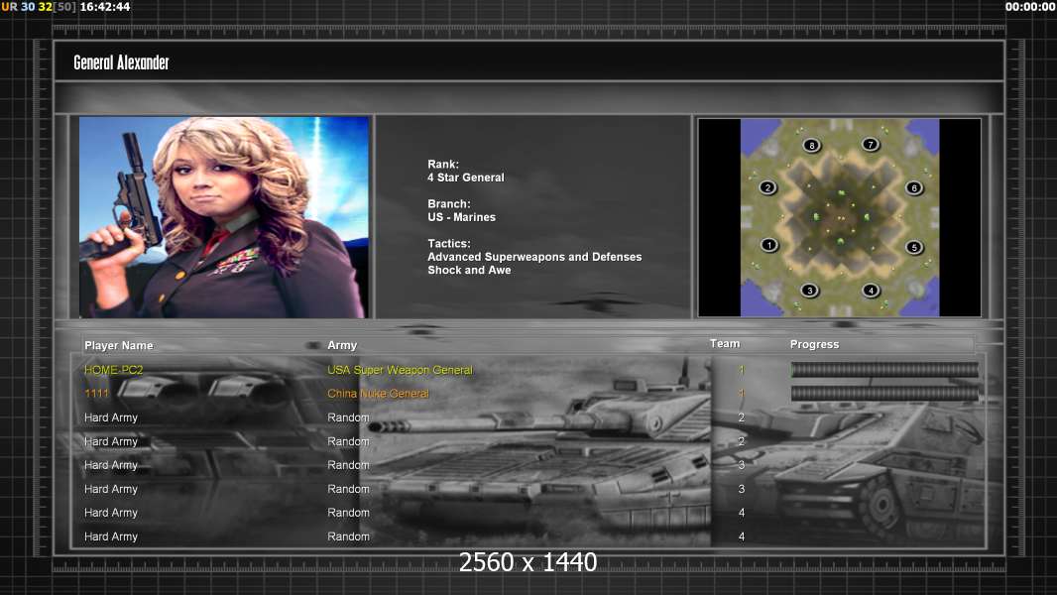
Task: Click the 00:00:00 timer at top right
Action: pyautogui.click(x=1030, y=7)
